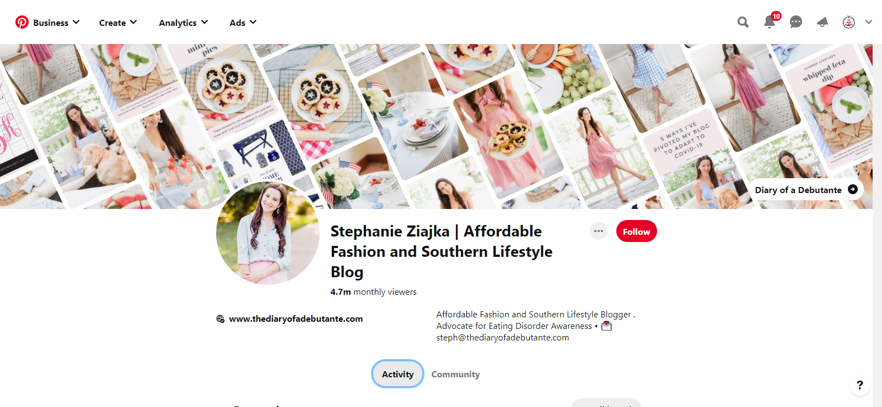
Task: Expand account options chevron at top right
Action: pyautogui.click(x=869, y=22)
